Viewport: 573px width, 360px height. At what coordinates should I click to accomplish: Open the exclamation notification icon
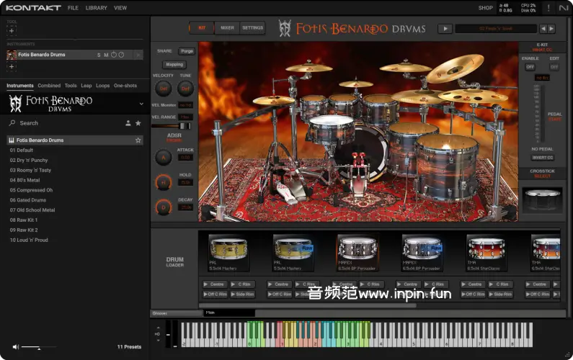click(548, 8)
